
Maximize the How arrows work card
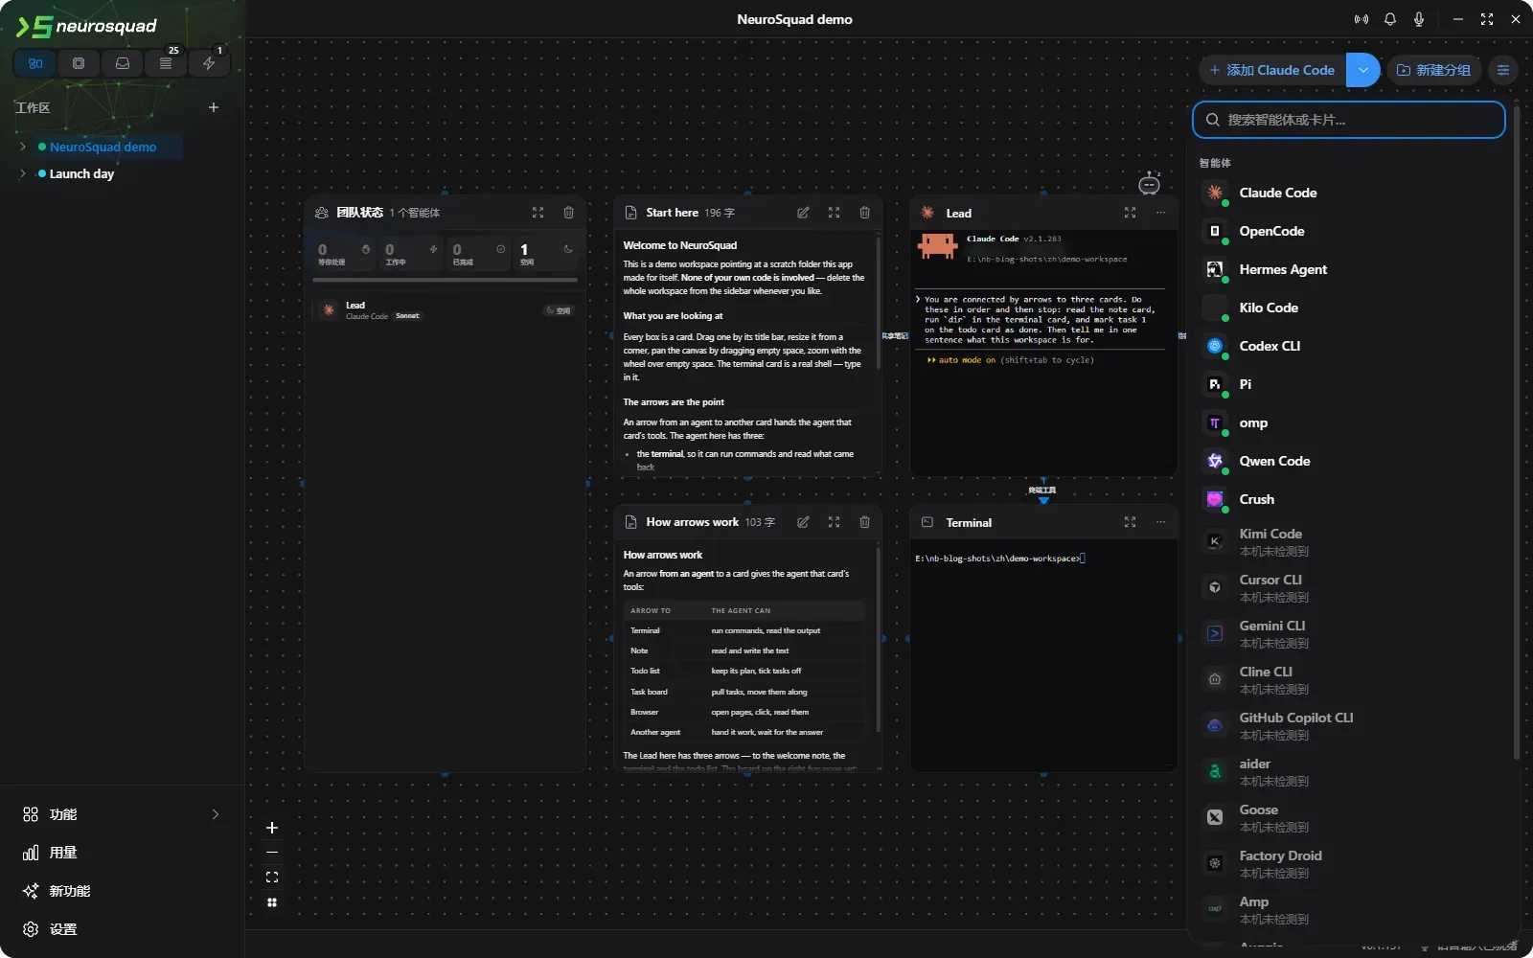click(834, 522)
